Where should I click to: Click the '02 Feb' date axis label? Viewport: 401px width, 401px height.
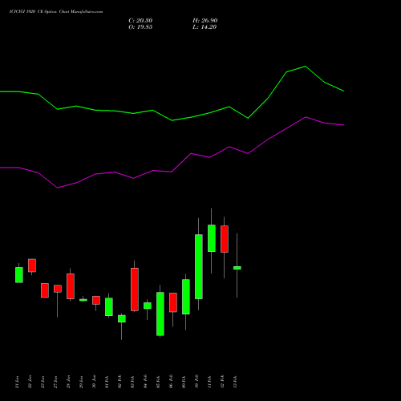click(120, 382)
